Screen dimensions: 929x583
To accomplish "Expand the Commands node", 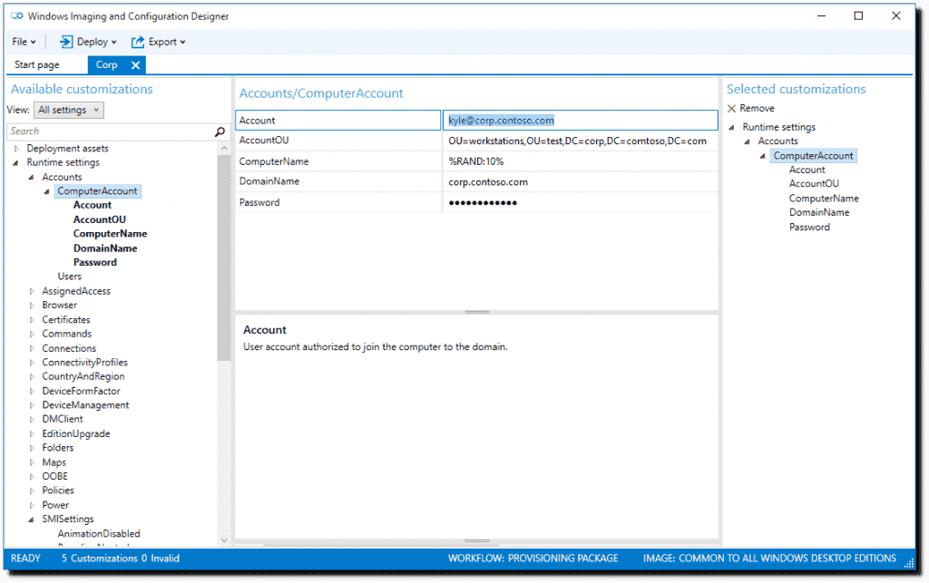I will pos(32,334).
